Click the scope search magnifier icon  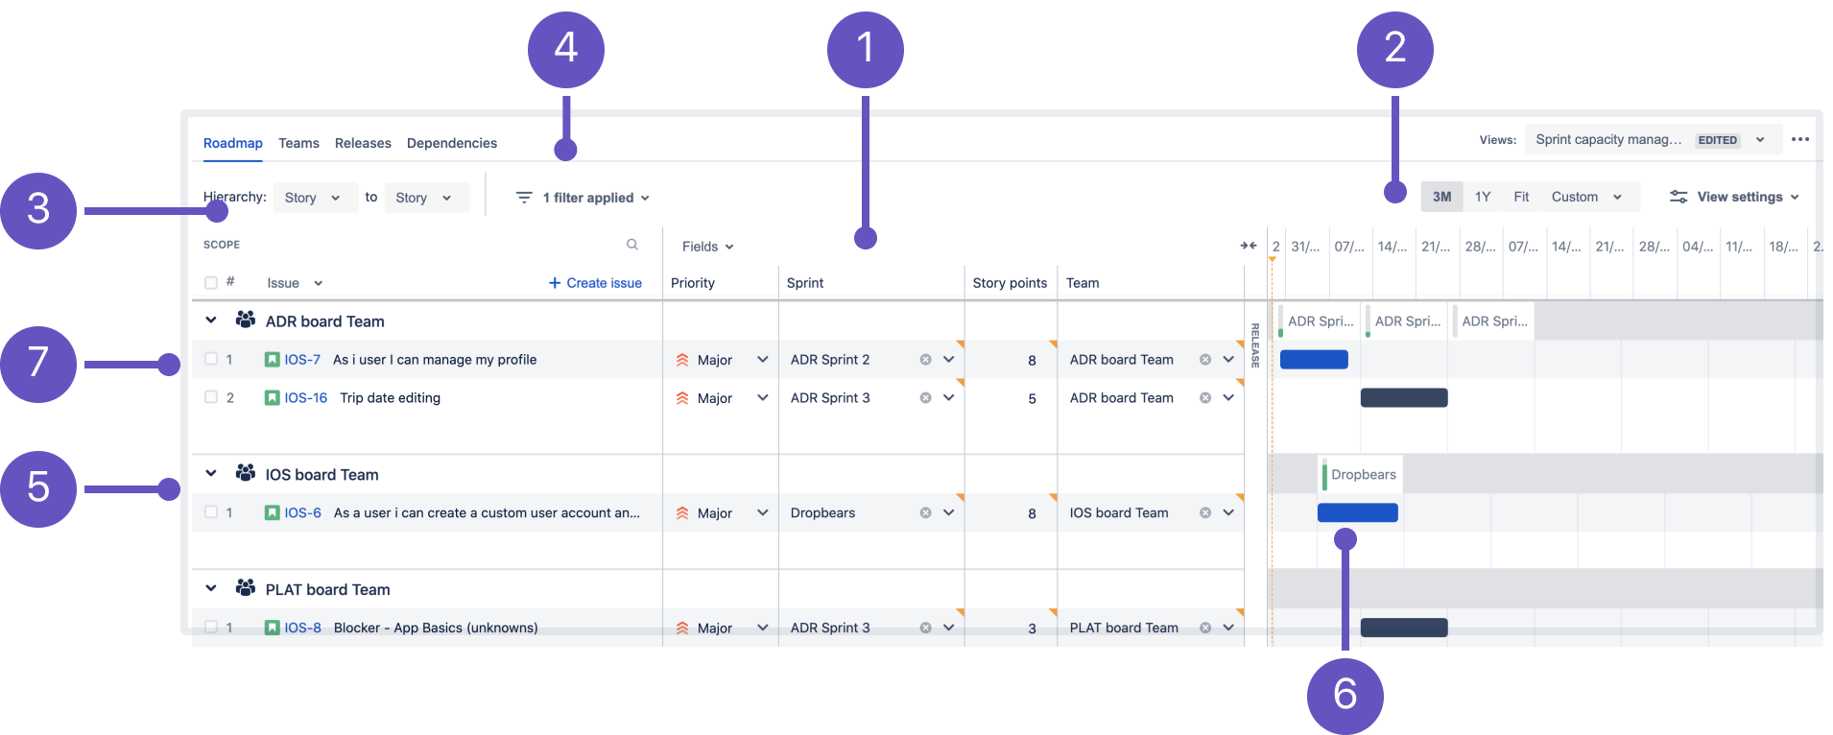[x=632, y=245]
